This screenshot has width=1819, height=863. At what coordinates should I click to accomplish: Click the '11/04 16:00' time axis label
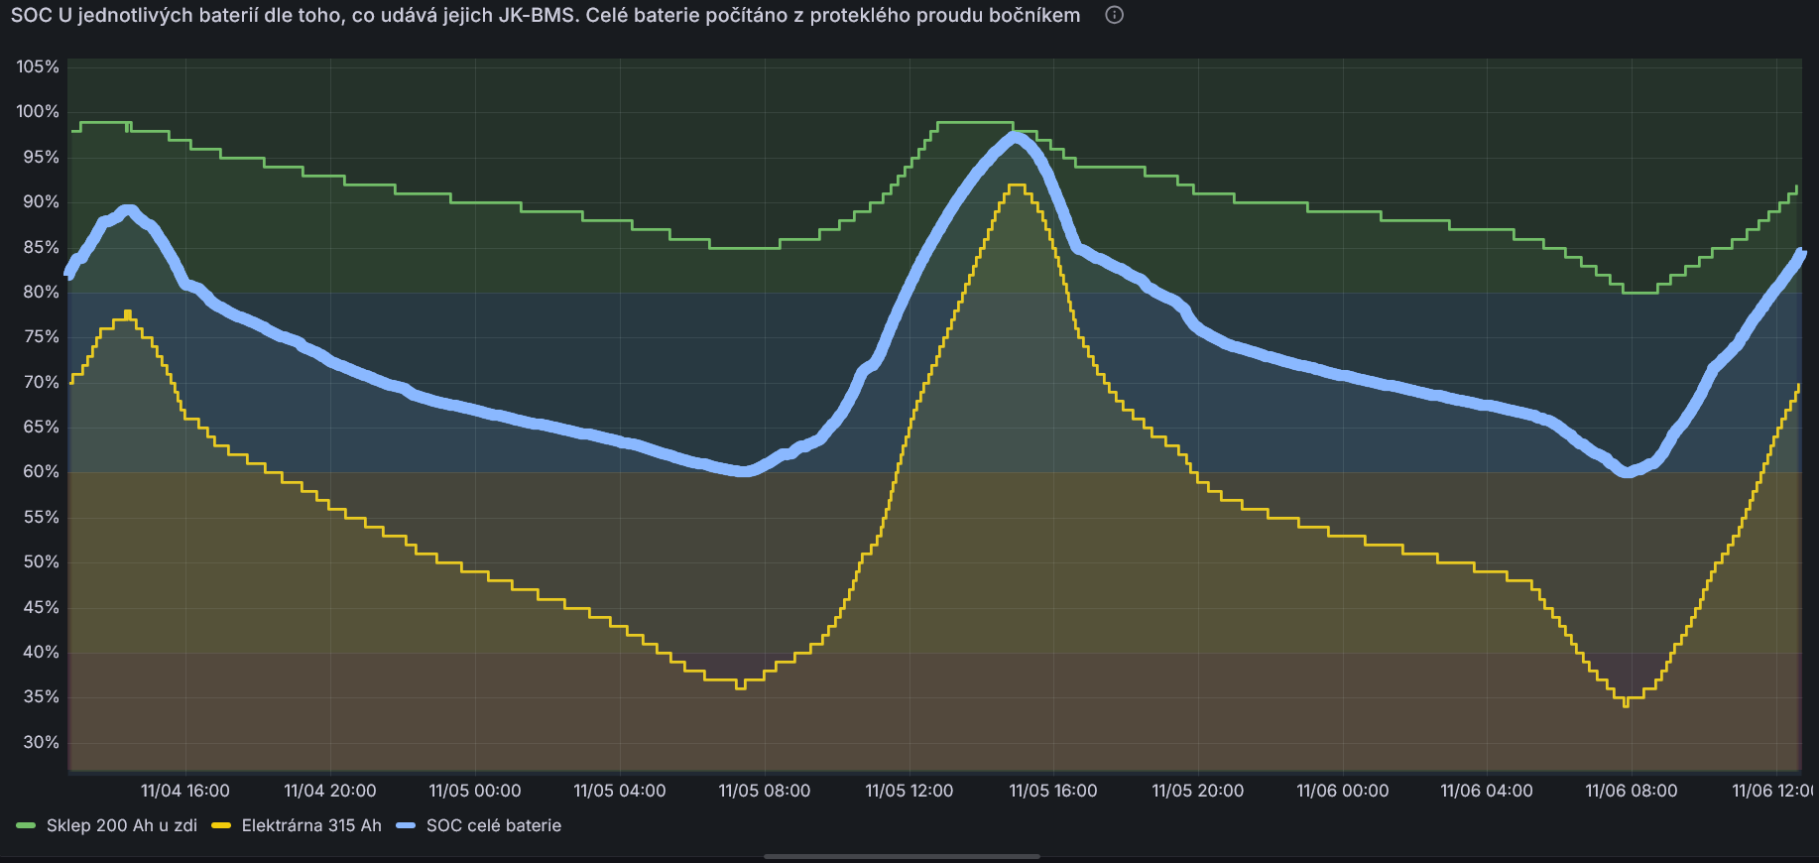185,791
